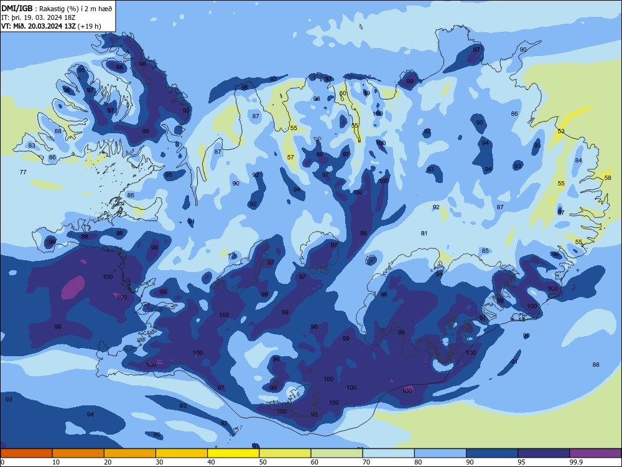This screenshot has height=467, width=622.
Task: Click the '84' humidity value on the map
Action: pyautogui.click(x=578, y=161)
